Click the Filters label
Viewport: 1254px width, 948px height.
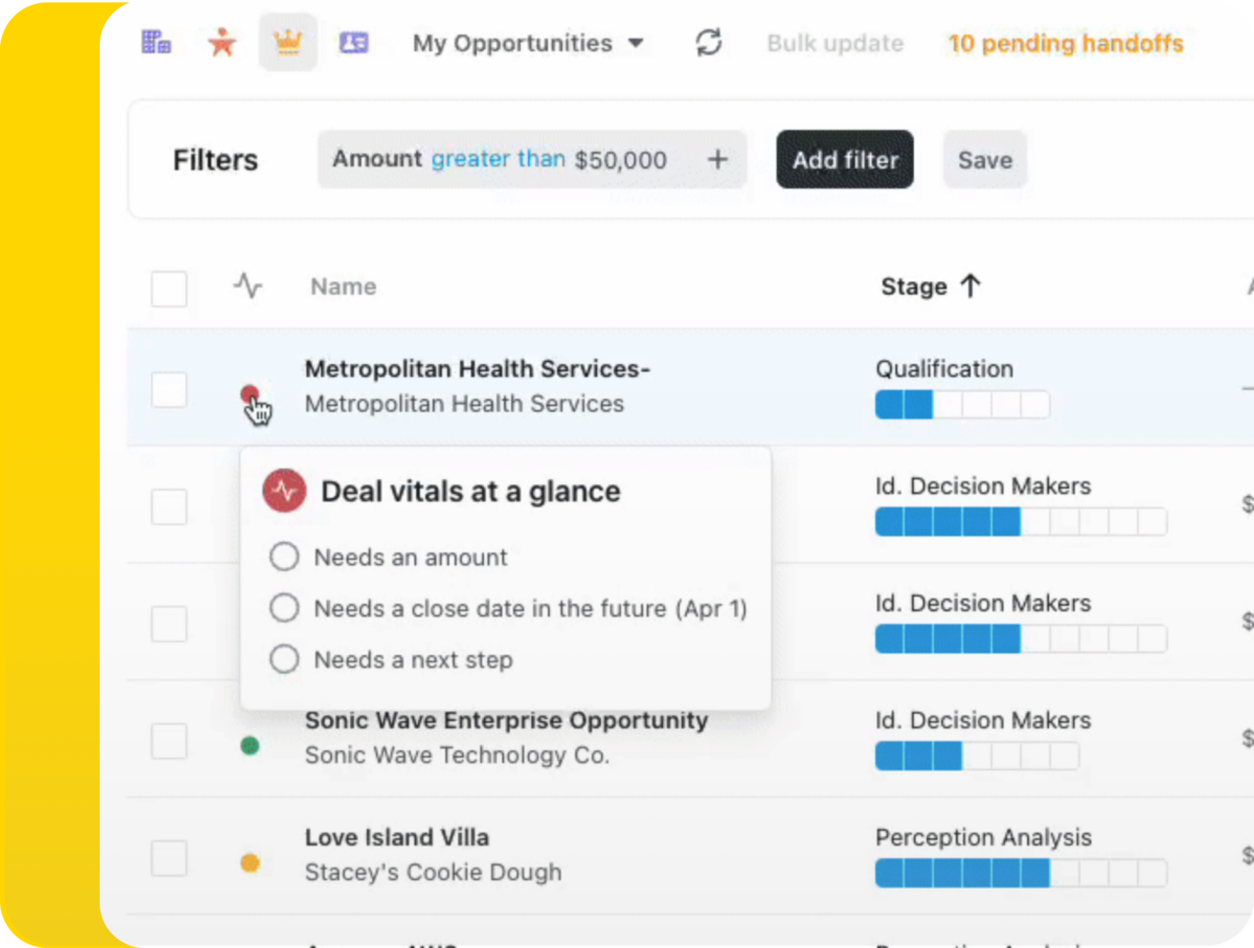[x=216, y=159]
